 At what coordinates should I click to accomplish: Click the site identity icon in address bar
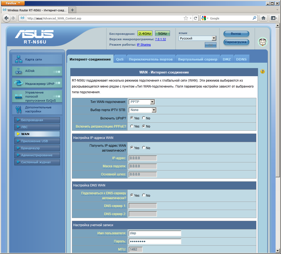[x=22, y=18]
